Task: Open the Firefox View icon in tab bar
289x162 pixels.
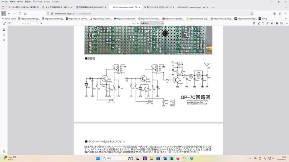Action: click(3, 7)
